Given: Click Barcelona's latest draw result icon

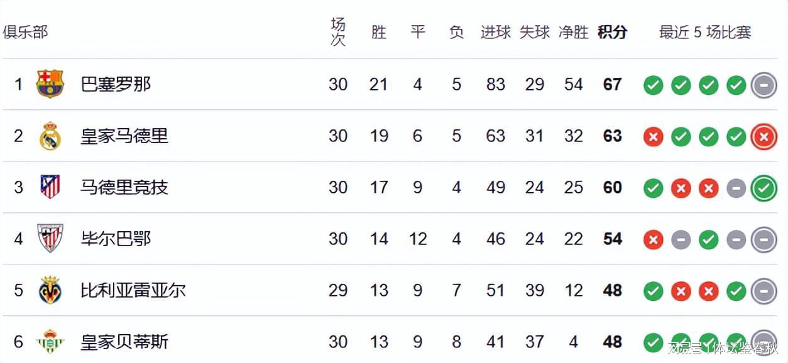Looking at the screenshot, I should pos(764,85).
